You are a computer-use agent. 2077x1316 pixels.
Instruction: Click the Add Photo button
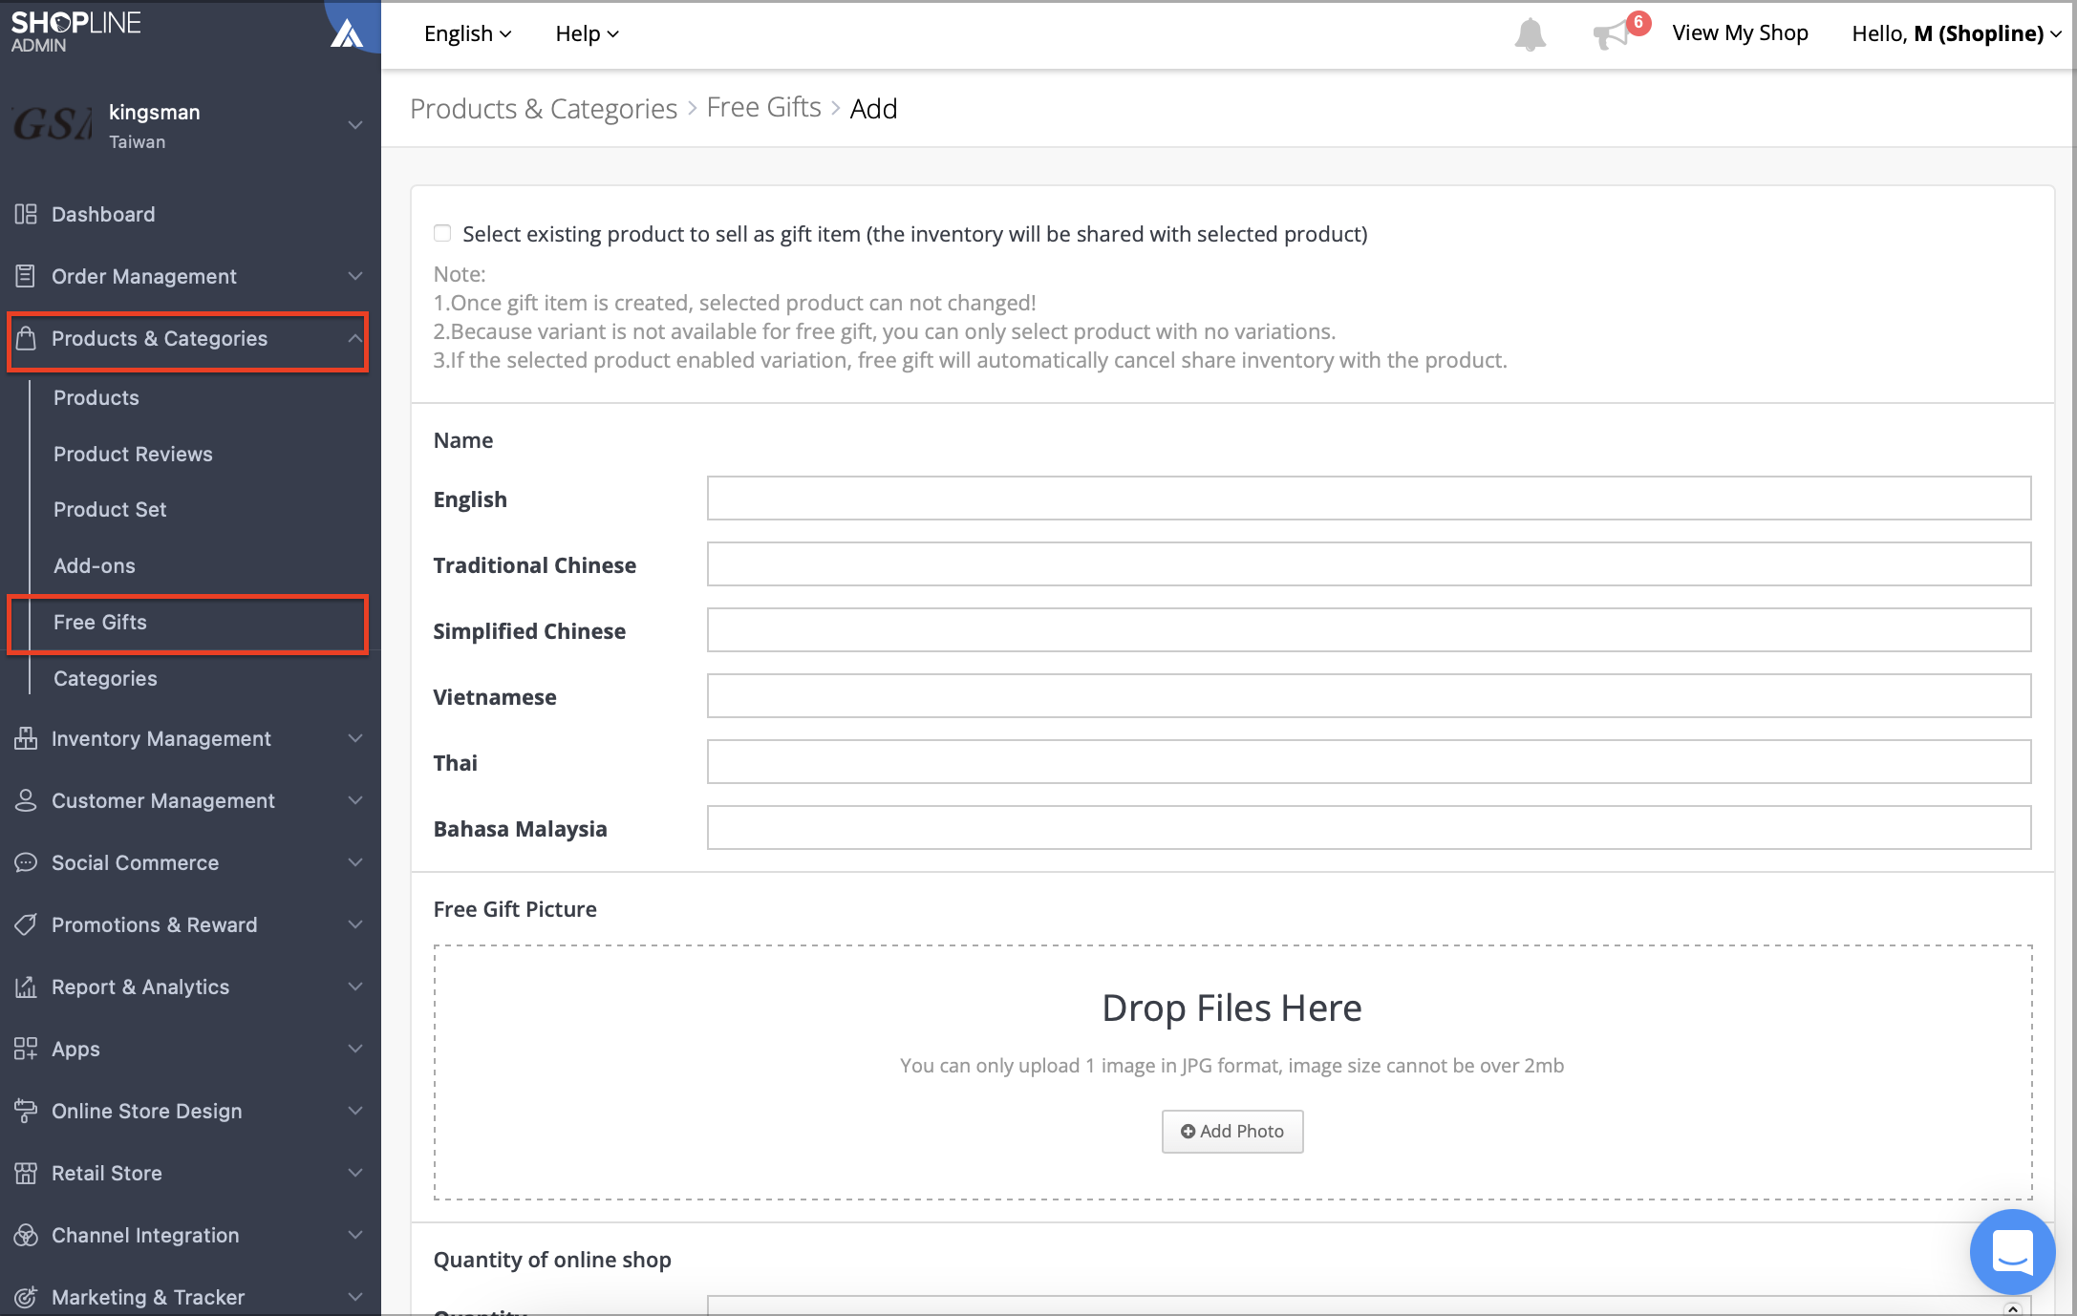pos(1232,1131)
